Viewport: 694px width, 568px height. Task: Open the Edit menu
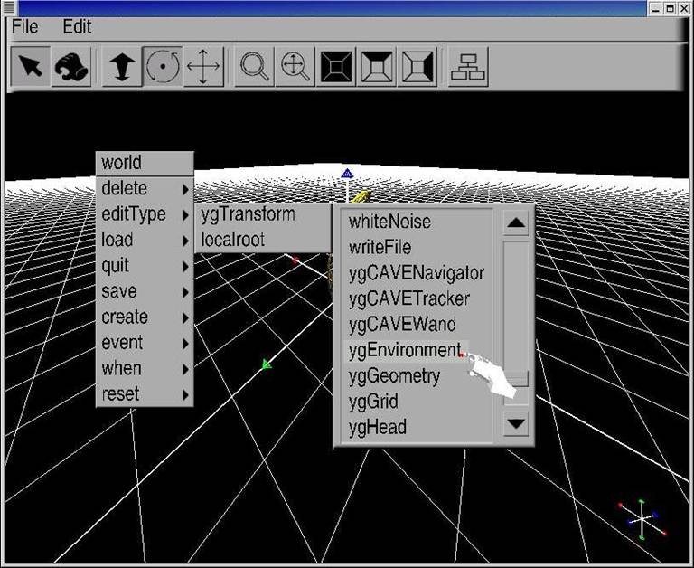77,27
